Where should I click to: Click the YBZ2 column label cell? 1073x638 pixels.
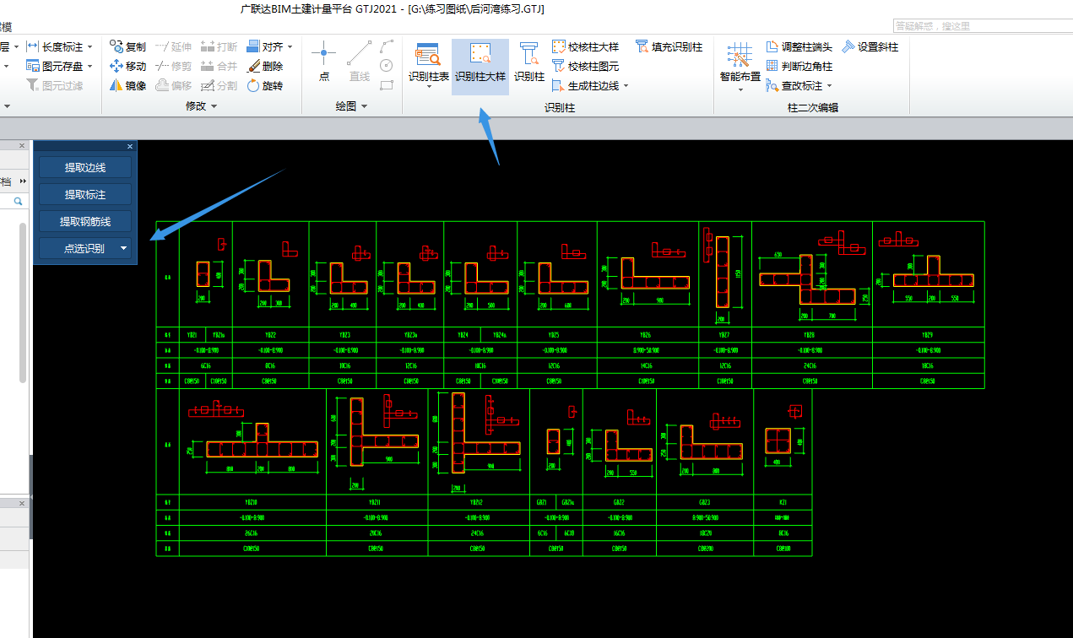270,335
